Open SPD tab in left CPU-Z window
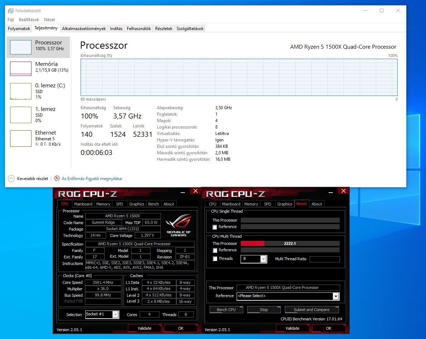The width and height of the screenshot is (426, 339). (x=120, y=204)
